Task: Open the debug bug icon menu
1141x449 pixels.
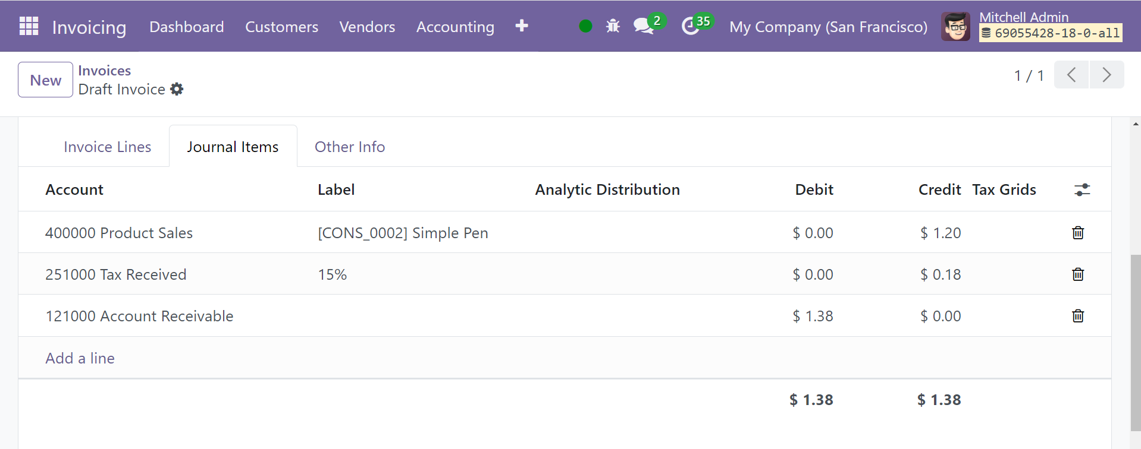Action: 613,26
